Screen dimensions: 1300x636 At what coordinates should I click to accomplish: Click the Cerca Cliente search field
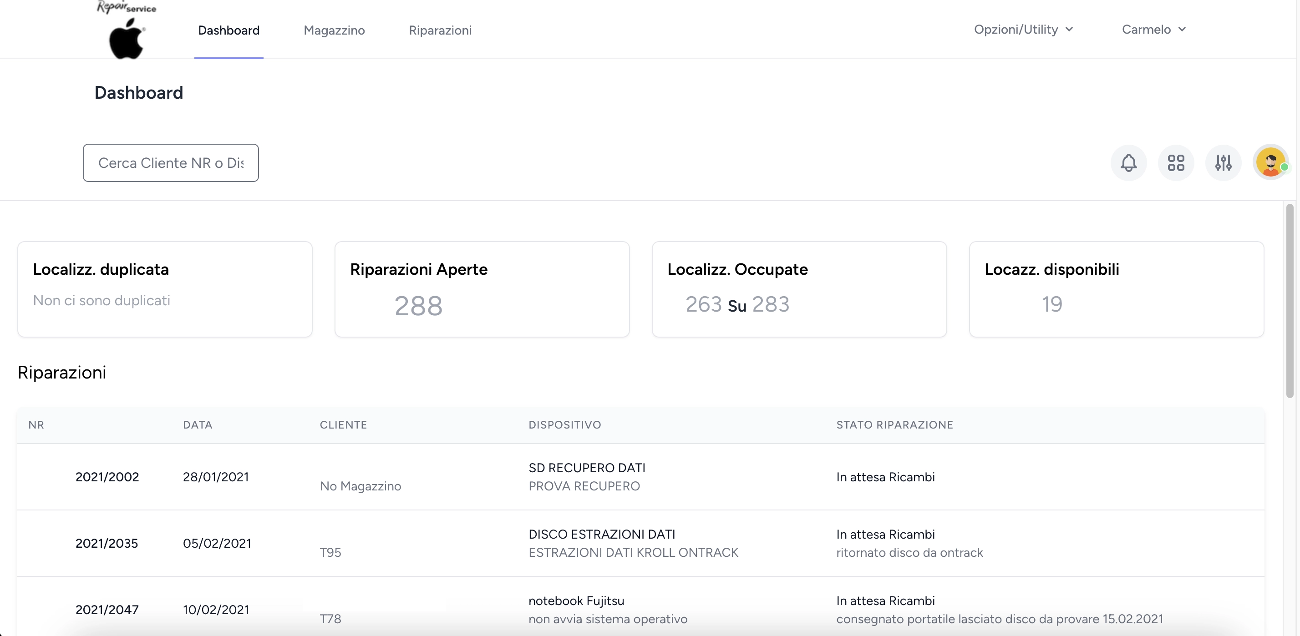pyautogui.click(x=171, y=163)
